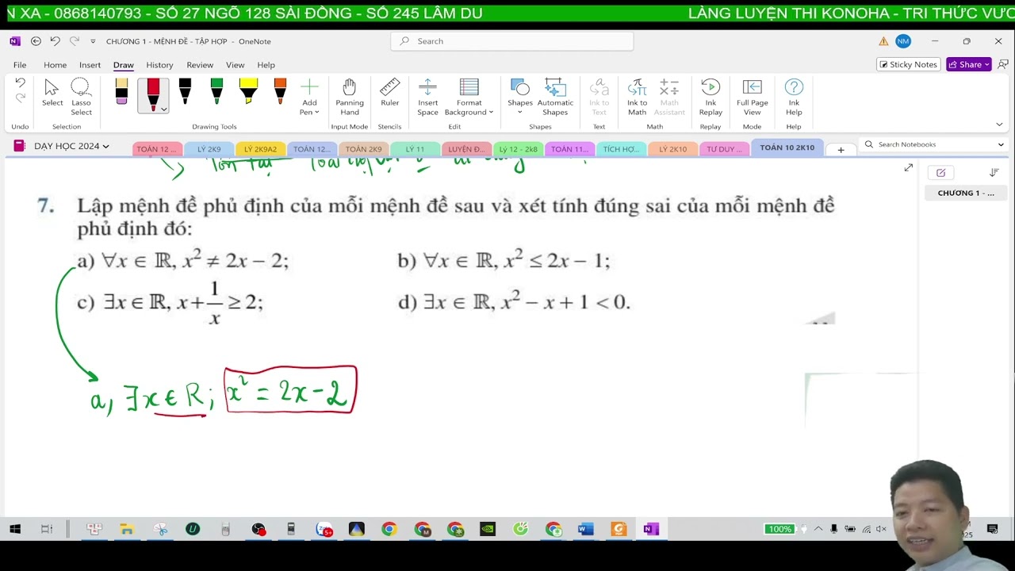Open Customize Quick Access Toolbar dropdown

tap(93, 41)
